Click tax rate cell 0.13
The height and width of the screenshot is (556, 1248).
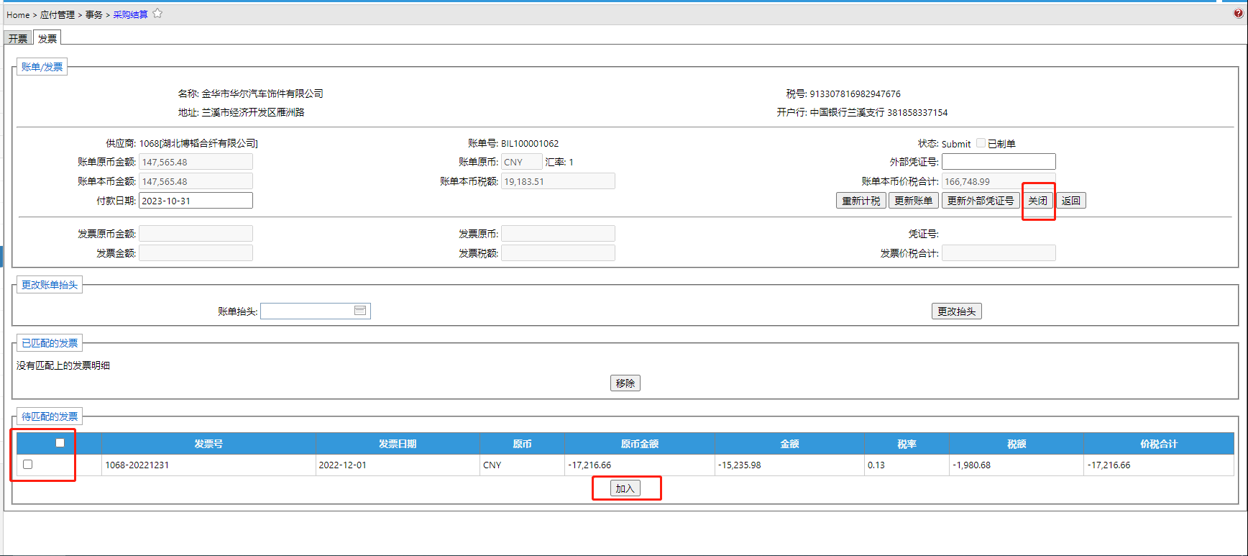[x=907, y=465]
